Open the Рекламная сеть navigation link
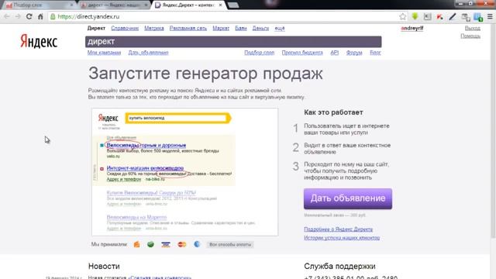Screen dimensions: 496x279 click(188, 28)
